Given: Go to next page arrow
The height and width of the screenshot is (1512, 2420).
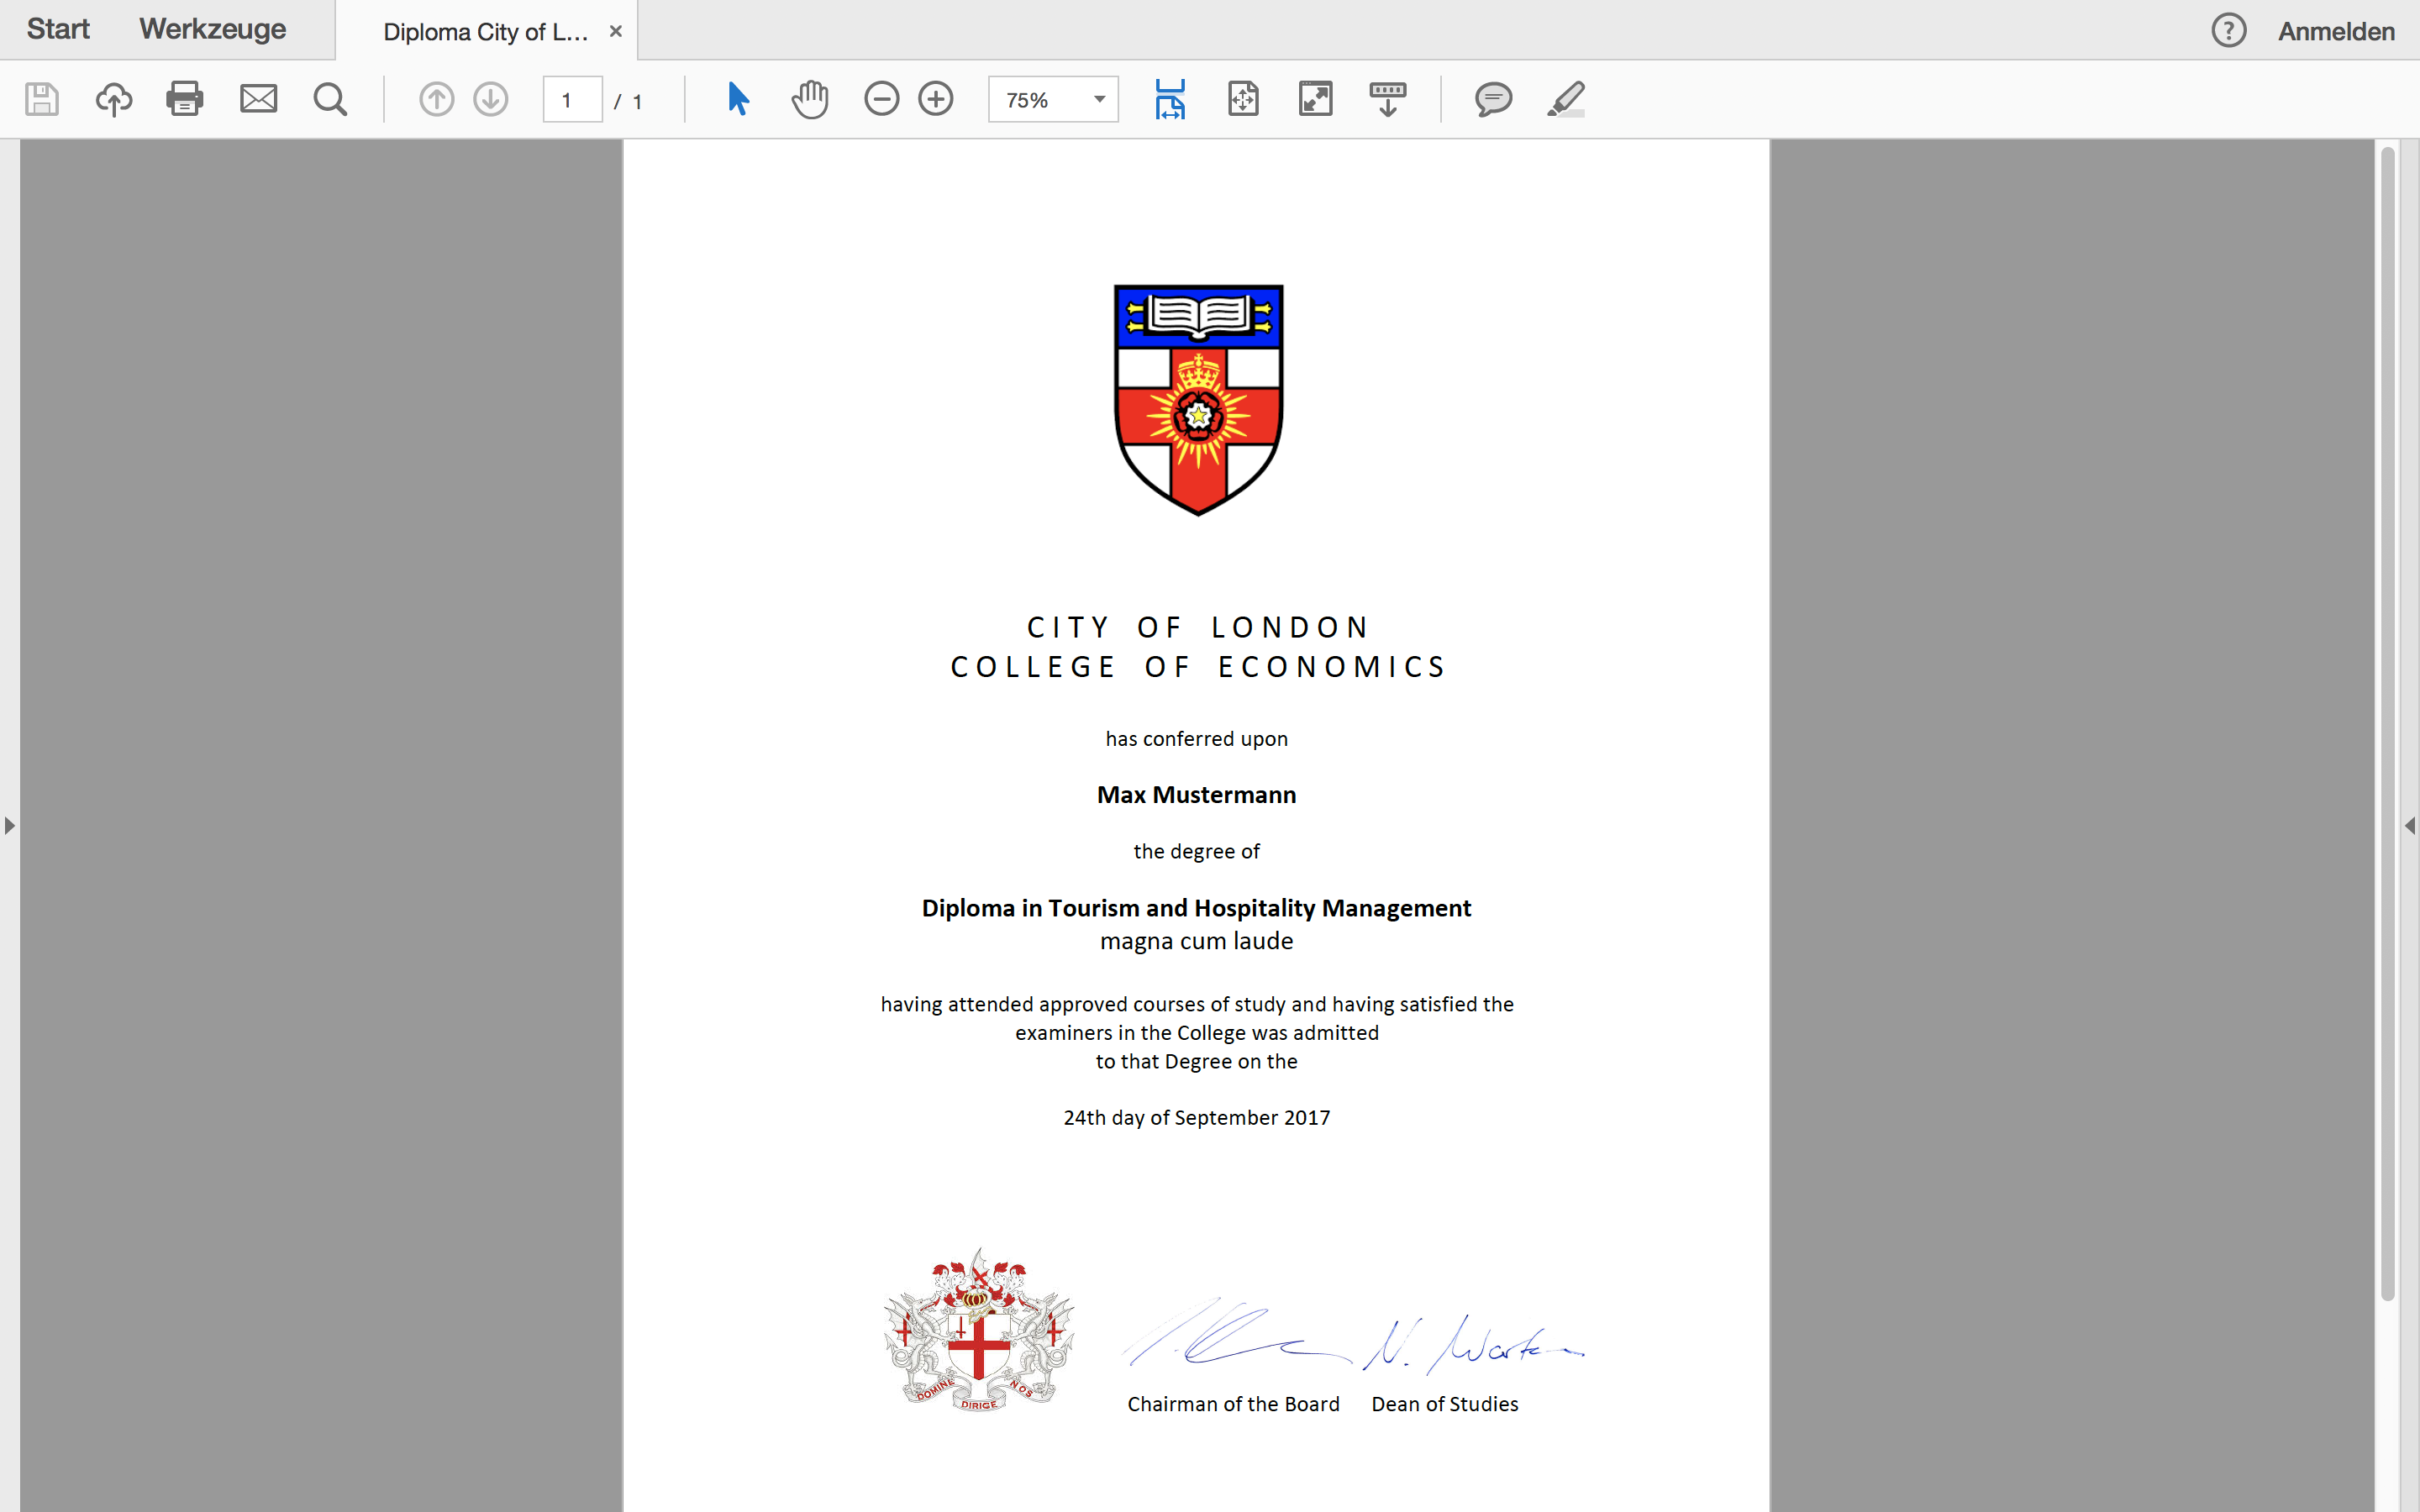Looking at the screenshot, I should [491, 99].
